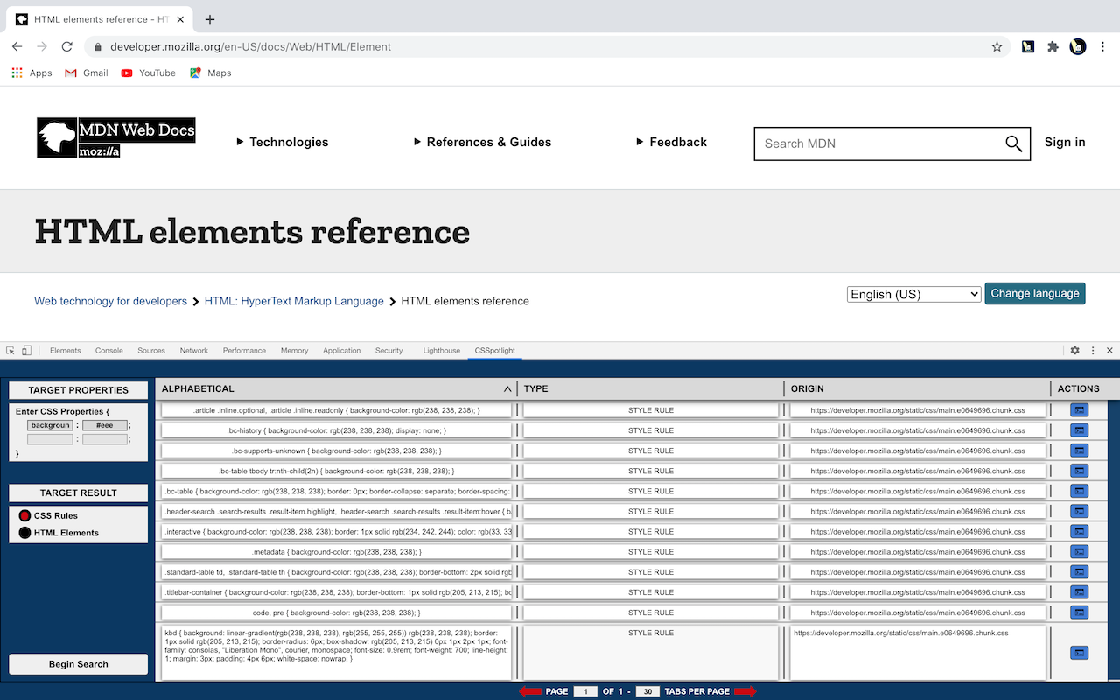The height and width of the screenshot is (700, 1120).
Task: Bookmark this page with the star icon
Action: coord(997,47)
